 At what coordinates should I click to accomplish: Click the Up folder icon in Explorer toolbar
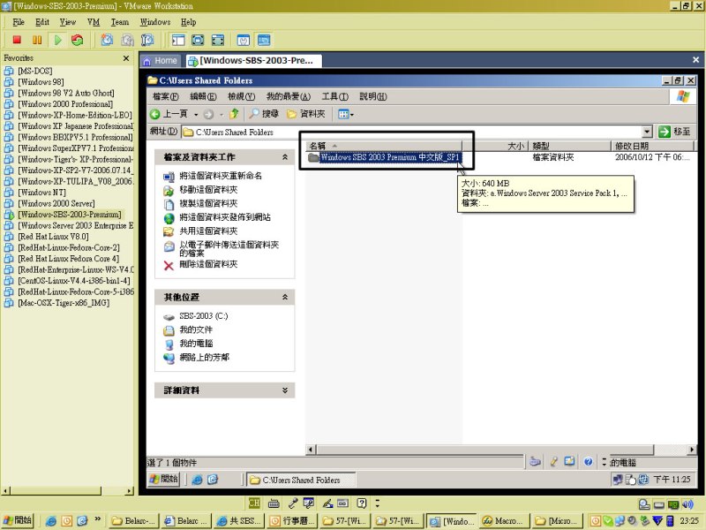tap(234, 114)
